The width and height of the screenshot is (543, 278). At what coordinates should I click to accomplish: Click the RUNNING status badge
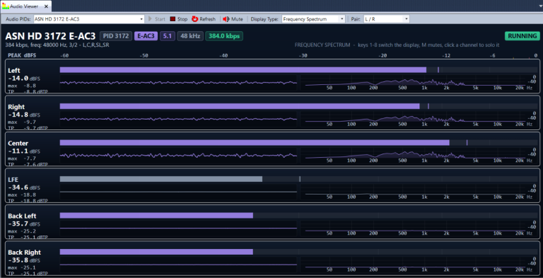pyautogui.click(x=522, y=36)
